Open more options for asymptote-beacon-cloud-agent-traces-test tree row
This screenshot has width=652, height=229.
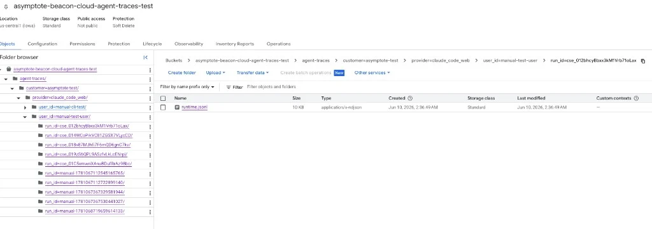[x=150, y=70]
